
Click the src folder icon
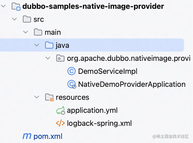(27, 19)
